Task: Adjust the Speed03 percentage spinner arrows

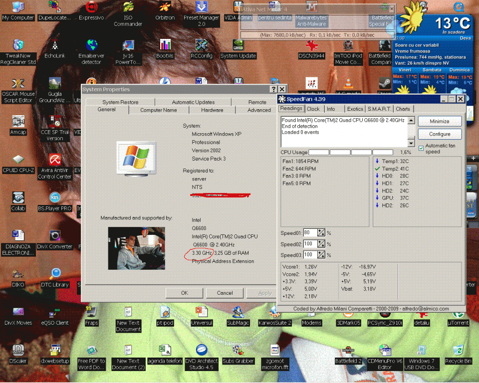Action: coord(321,254)
